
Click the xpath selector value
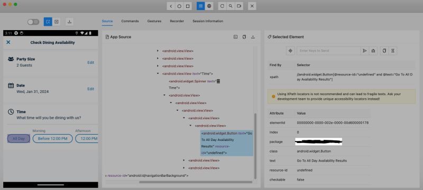tap(354, 77)
